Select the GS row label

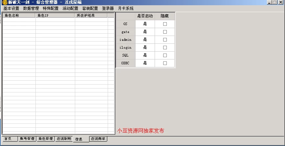[125, 24]
